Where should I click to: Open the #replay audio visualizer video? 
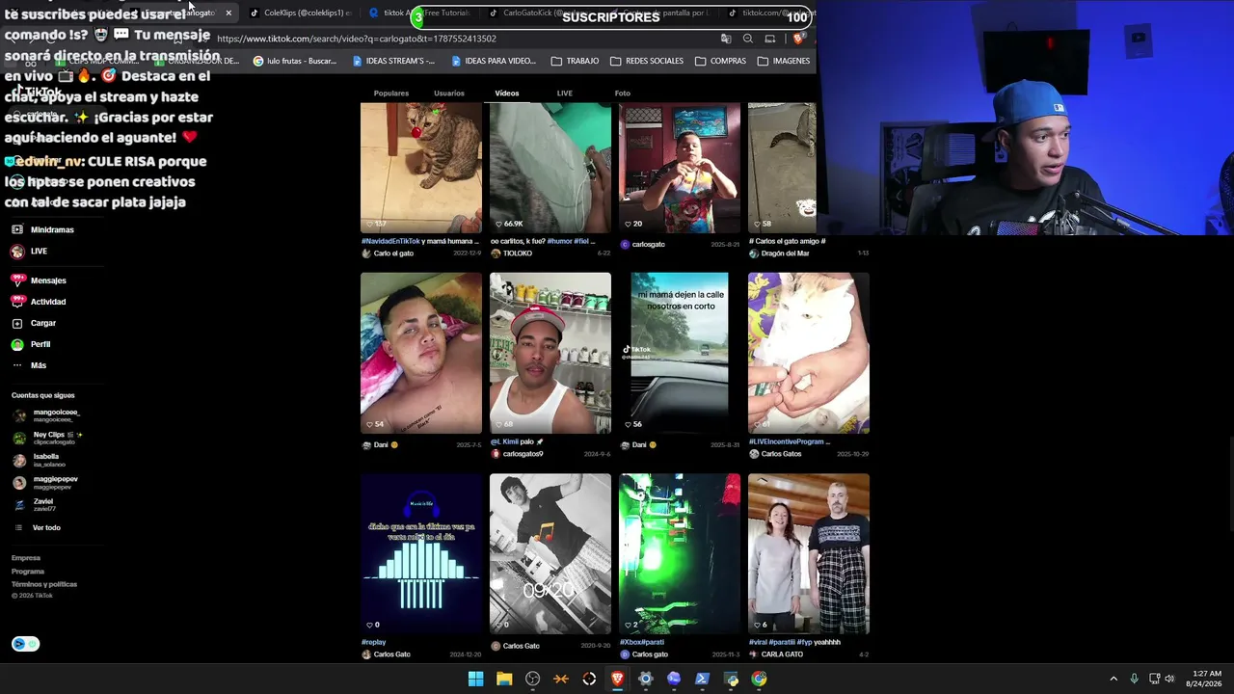click(x=421, y=554)
